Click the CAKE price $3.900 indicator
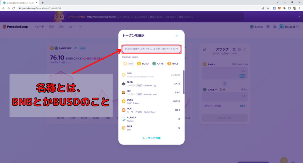 point(257,27)
